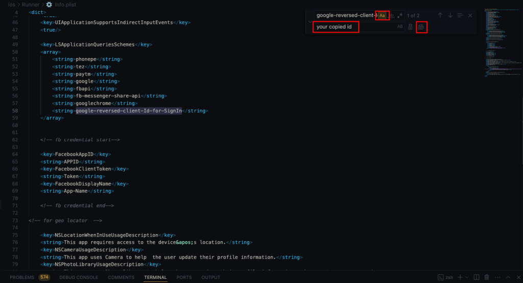Click the 'phonepe' string on line 51
The width and height of the screenshot is (523, 283).
(86, 59)
